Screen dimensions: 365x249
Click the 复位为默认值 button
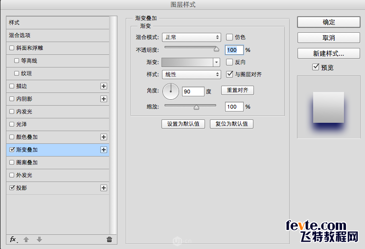click(231, 124)
